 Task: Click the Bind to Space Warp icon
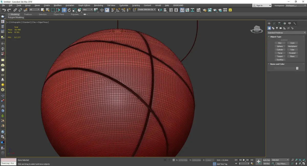tap(26, 10)
